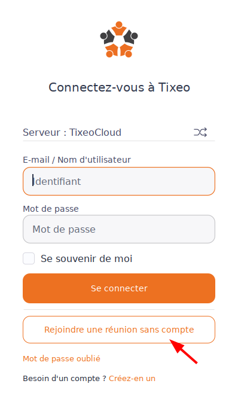Select the Se souvenir de moi label
The height and width of the screenshot is (405, 235).
[x=87, y=258]
